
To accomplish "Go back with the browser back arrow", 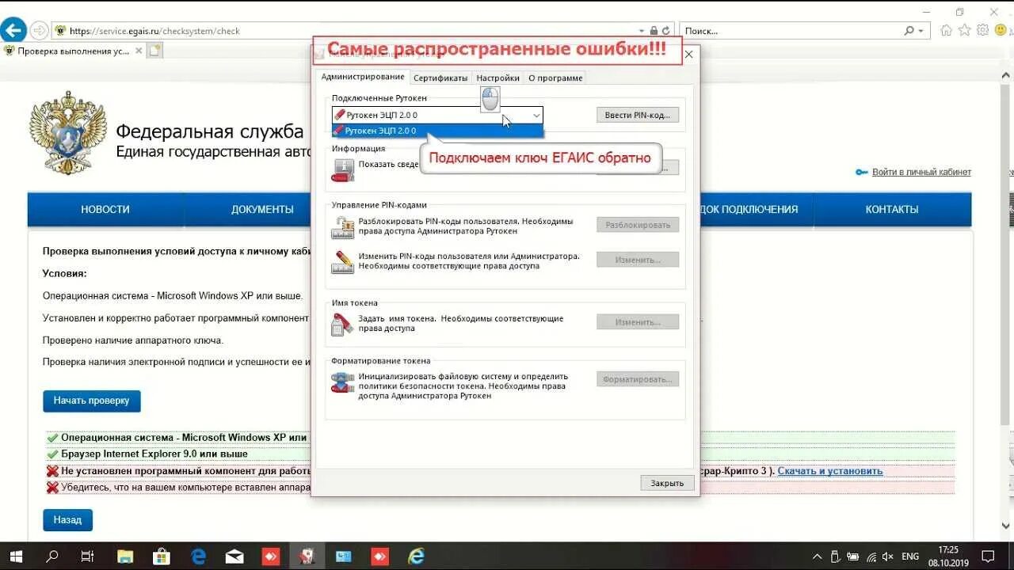I will [13, 31].
